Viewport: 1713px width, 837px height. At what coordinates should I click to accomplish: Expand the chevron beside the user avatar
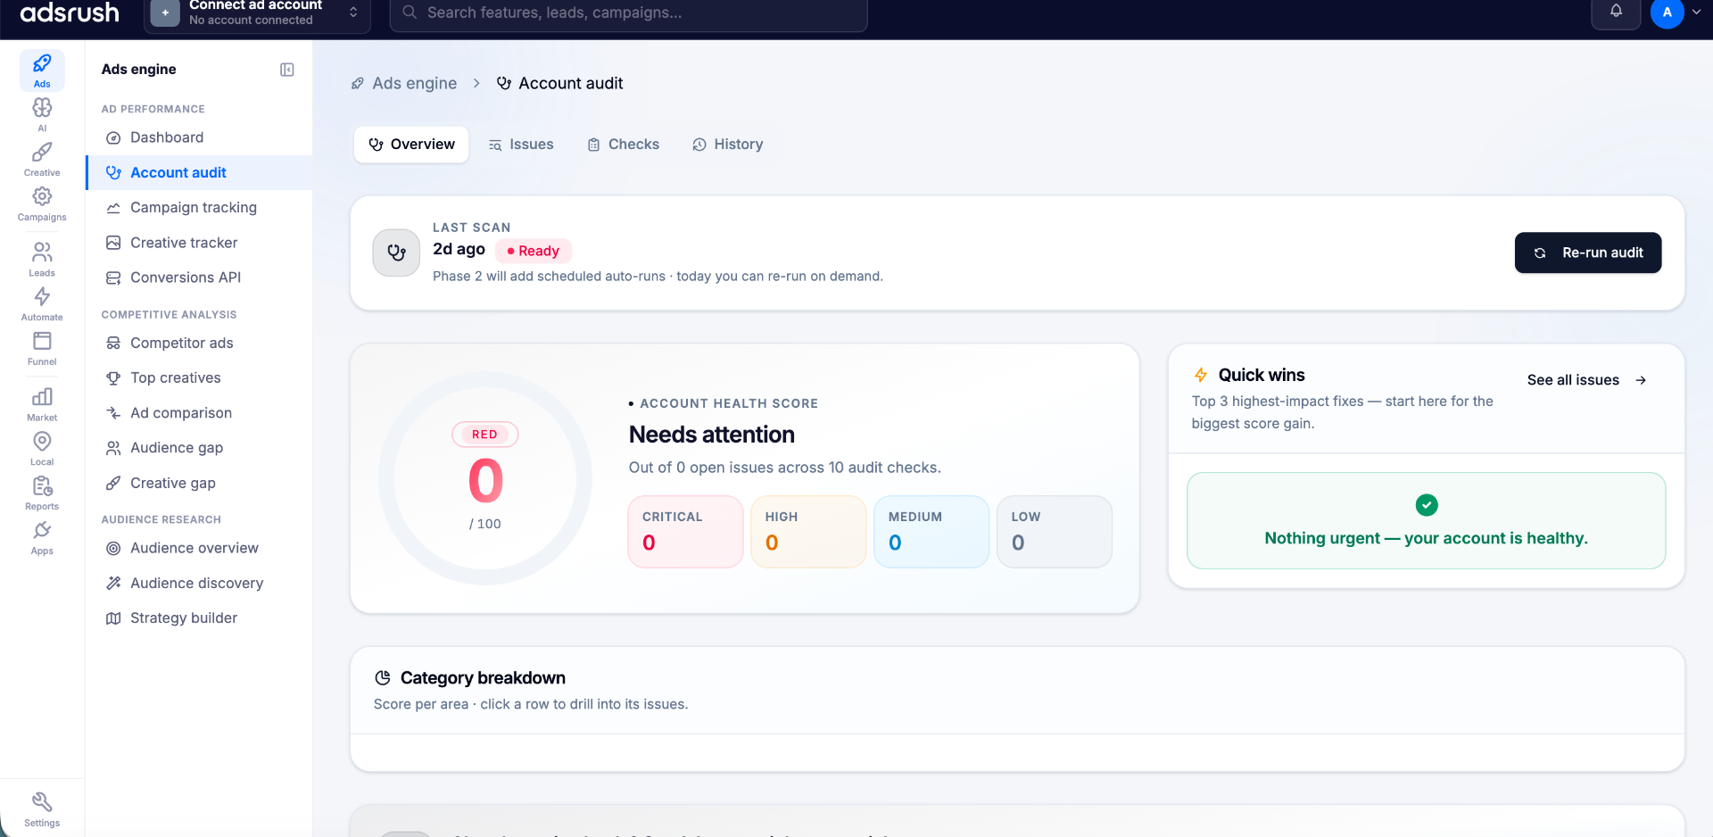1697,12
